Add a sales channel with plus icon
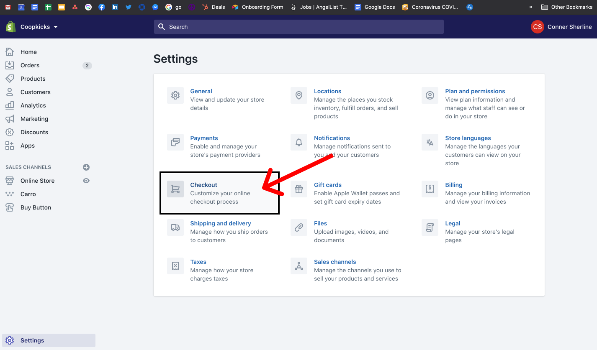This screenshot has height=350, width=597. 86,167
